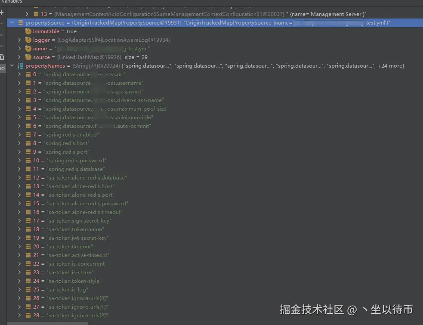
Task: Select the oss.password entry
Action: coord(88,92)
